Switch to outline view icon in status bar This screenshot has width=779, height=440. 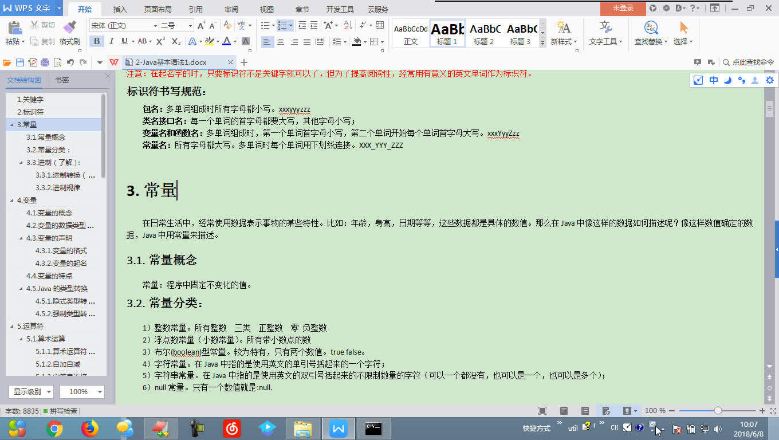(x=585, y=411)
